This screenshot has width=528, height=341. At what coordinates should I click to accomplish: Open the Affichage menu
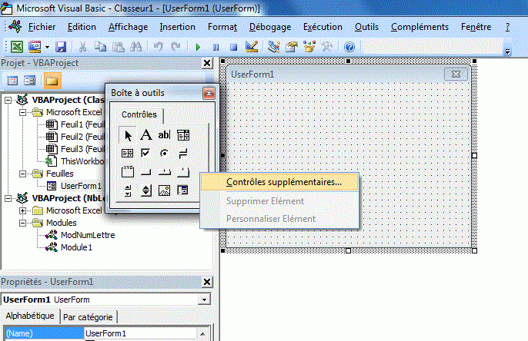(x=128, y=27)
